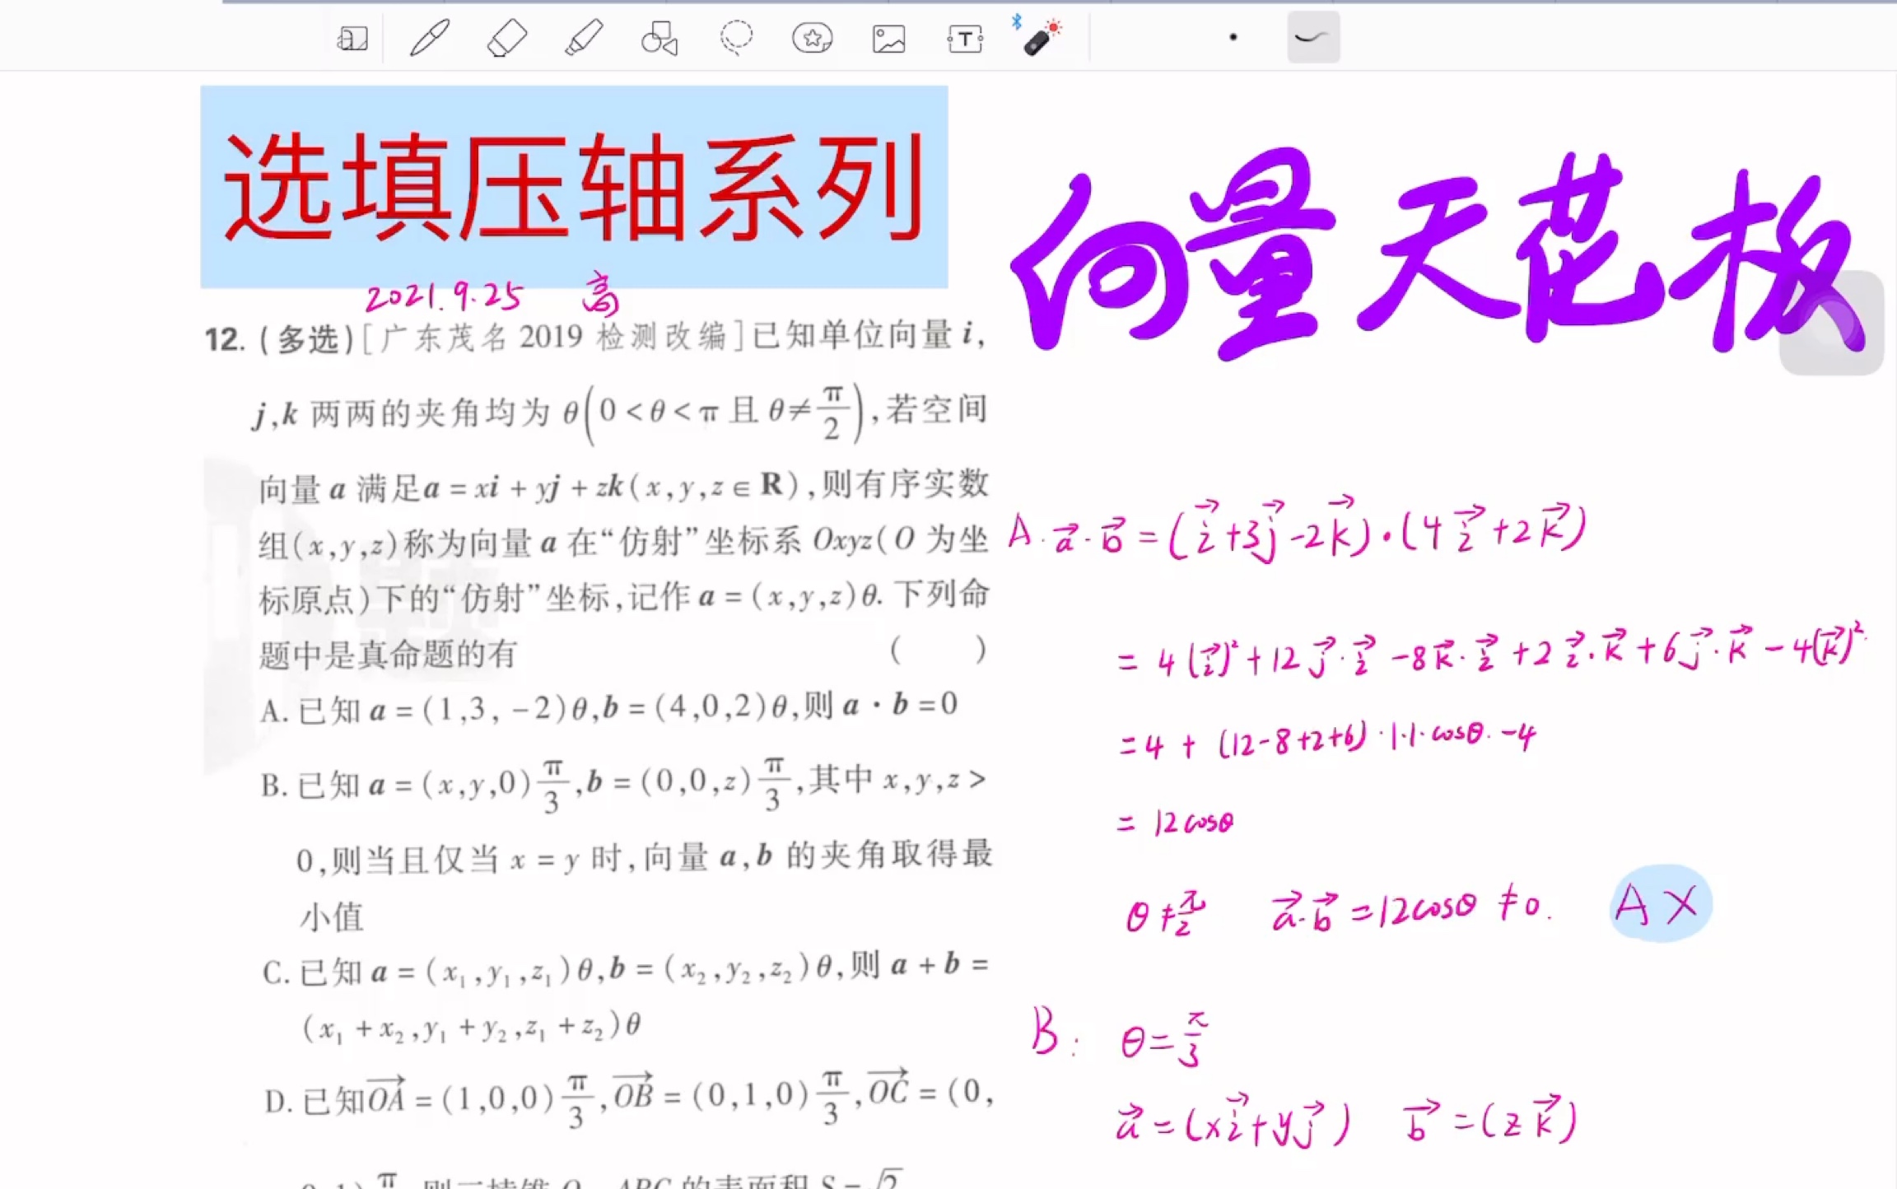Image resolution: width=1897 pixels, height=1189 pixels.
Task: Select the Eraser tool
Action: click(506, 38)
